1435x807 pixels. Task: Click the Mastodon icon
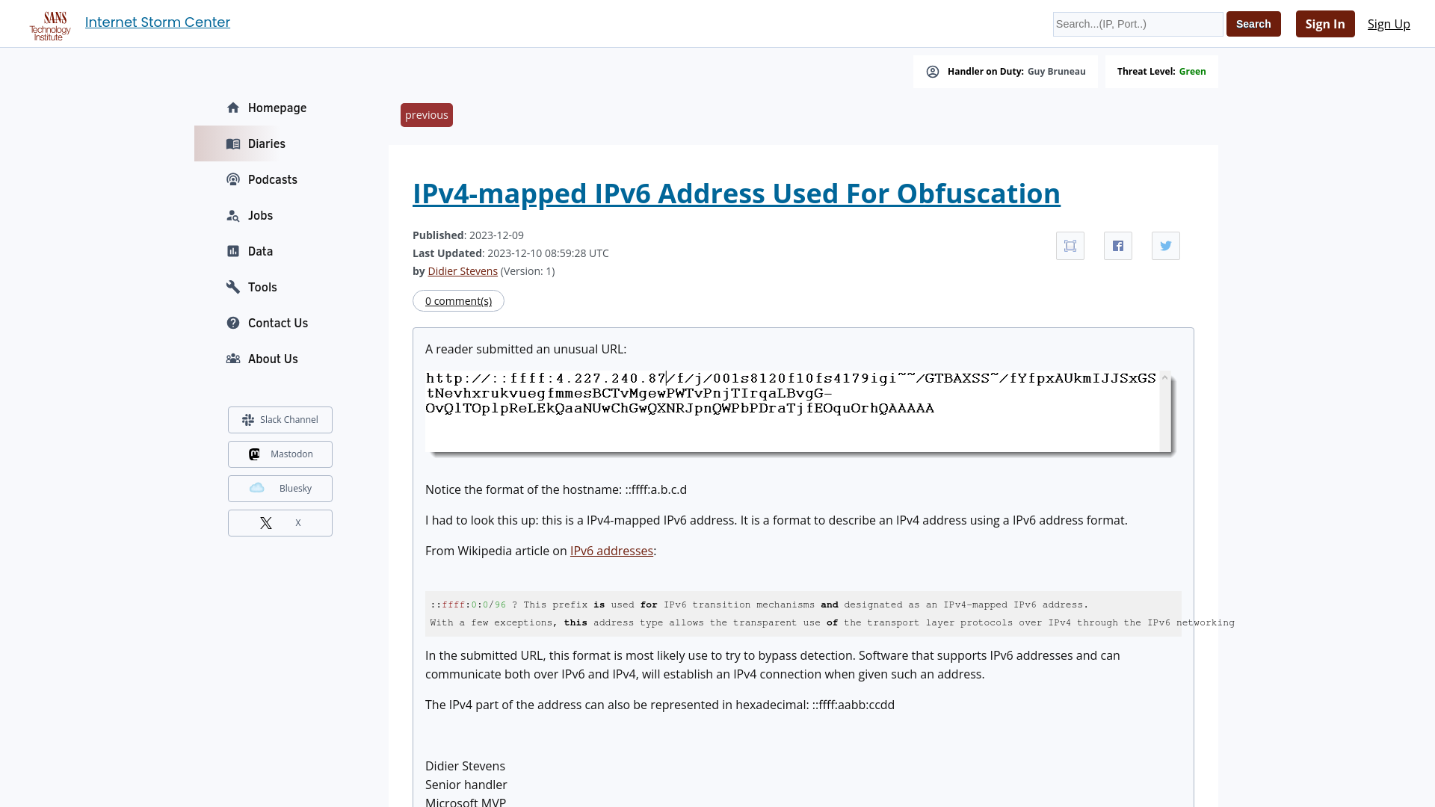254,454
